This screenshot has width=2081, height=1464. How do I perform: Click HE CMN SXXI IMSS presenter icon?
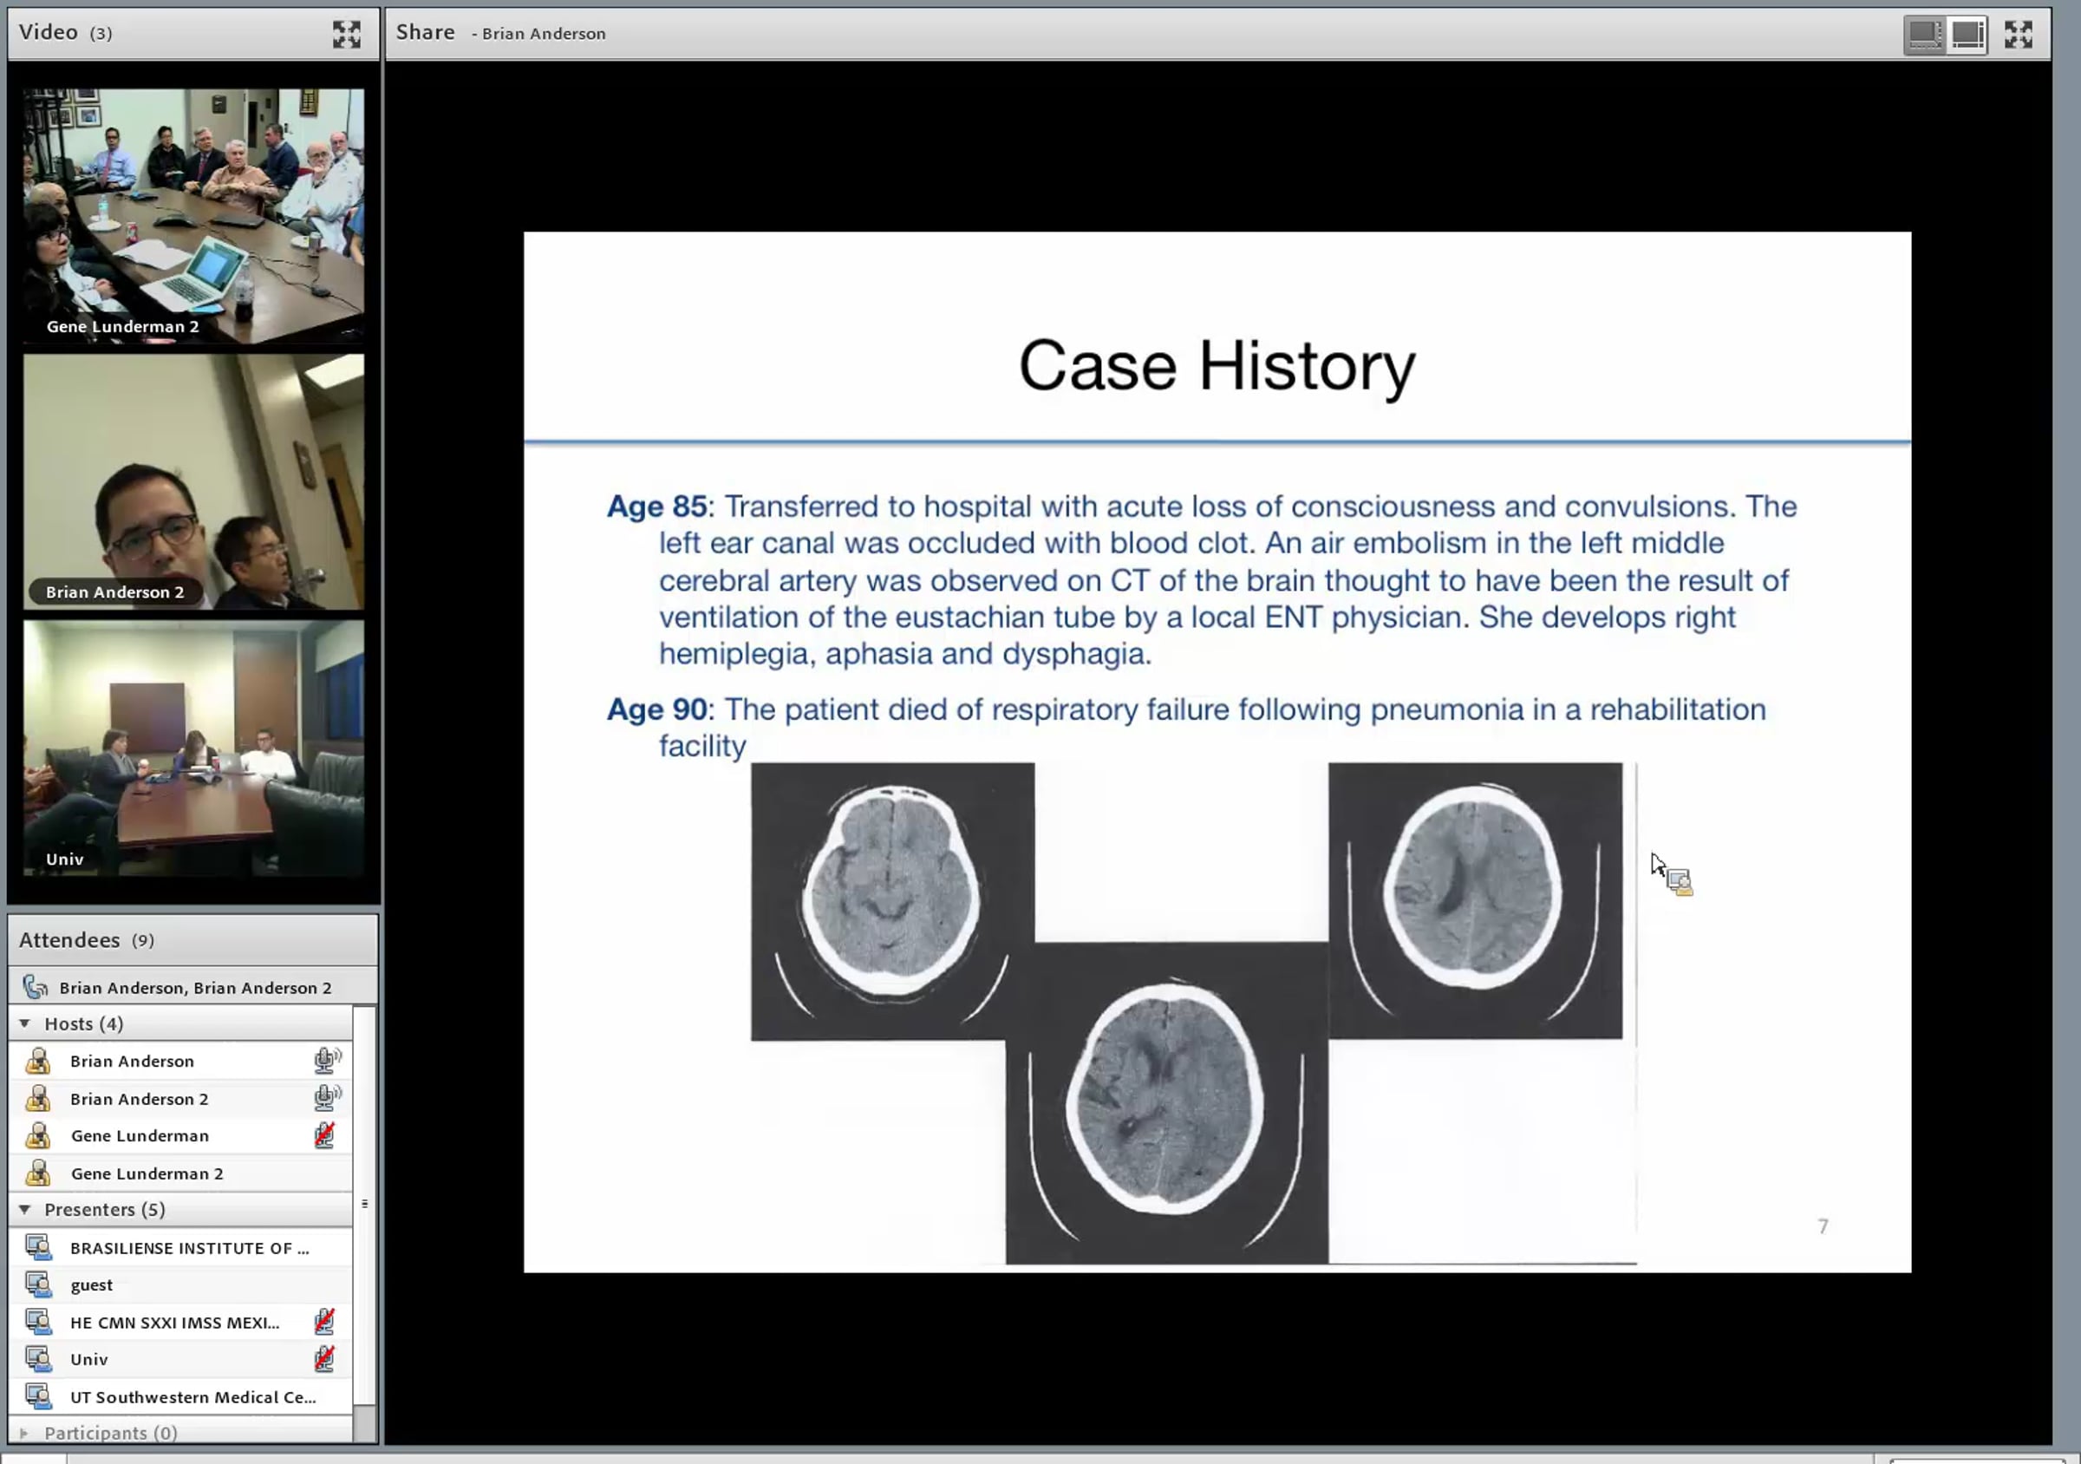point(38,1322)
